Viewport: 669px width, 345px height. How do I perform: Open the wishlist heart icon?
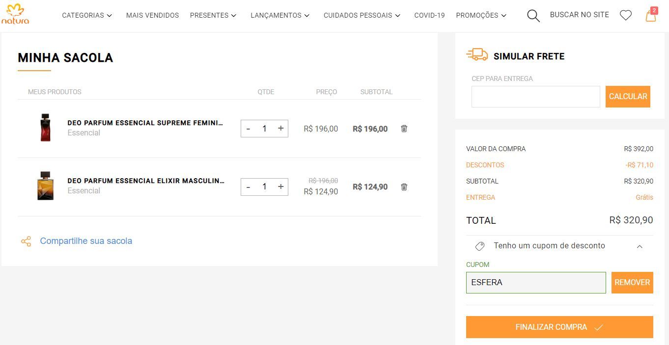tap(625, 16)
